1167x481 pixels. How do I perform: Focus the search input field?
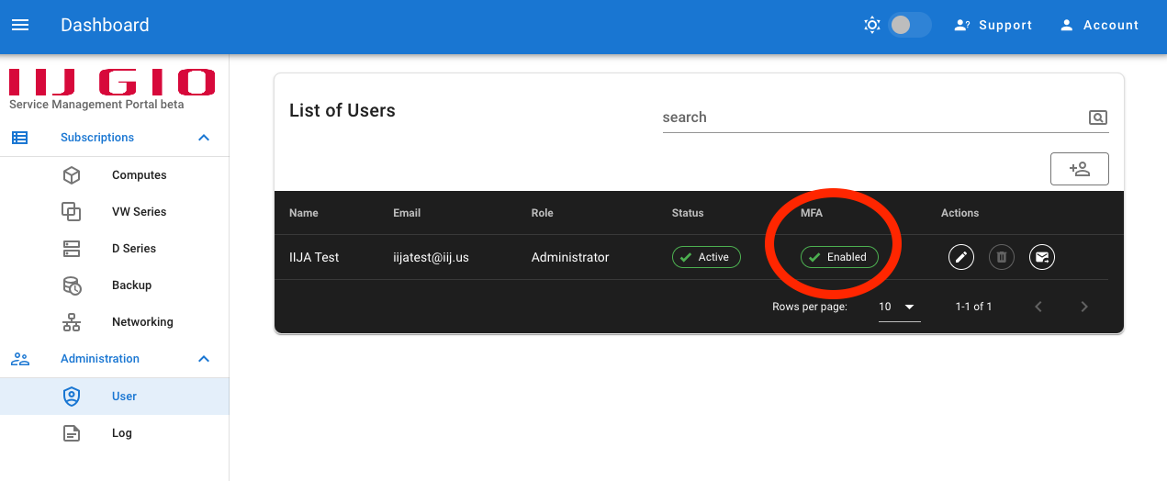coord(872,117)
